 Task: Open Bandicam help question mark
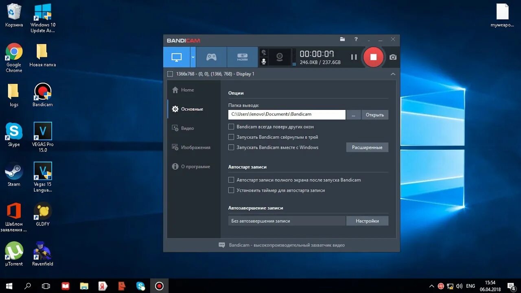point(356,39)
